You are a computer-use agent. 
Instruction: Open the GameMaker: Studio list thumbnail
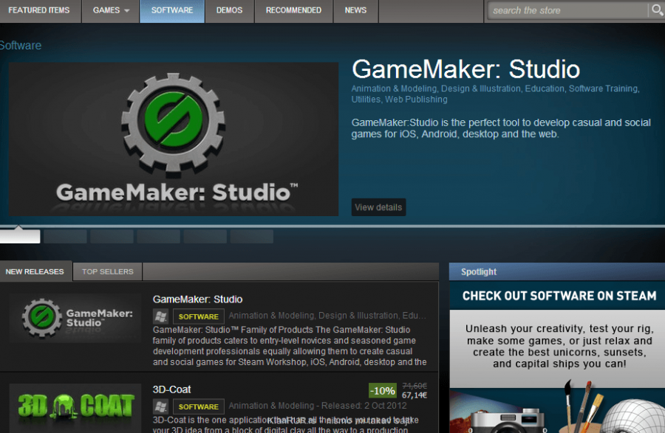[x=75, y=318]
